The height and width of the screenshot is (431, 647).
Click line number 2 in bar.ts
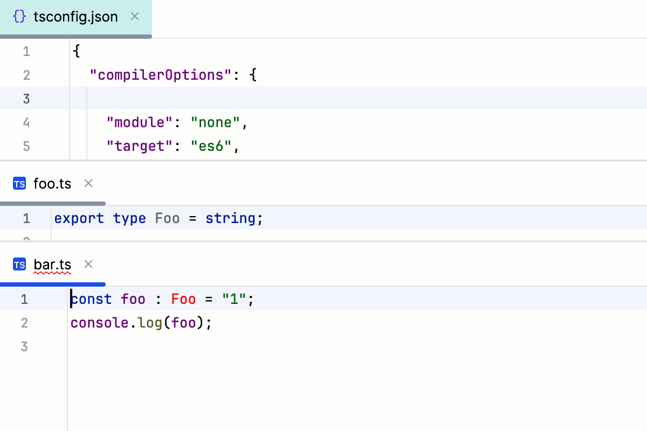(24, 323)
